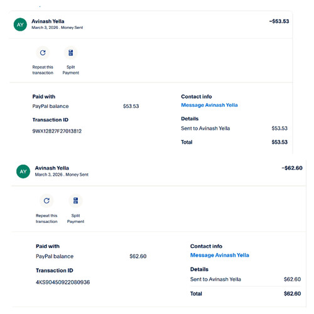Click Total $62.60 row in Details
The height and width of the screenshot is (314, 314).
[246, 294]
